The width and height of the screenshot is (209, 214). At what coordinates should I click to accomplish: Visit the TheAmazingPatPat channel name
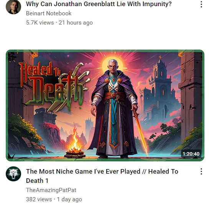point(51,190)
